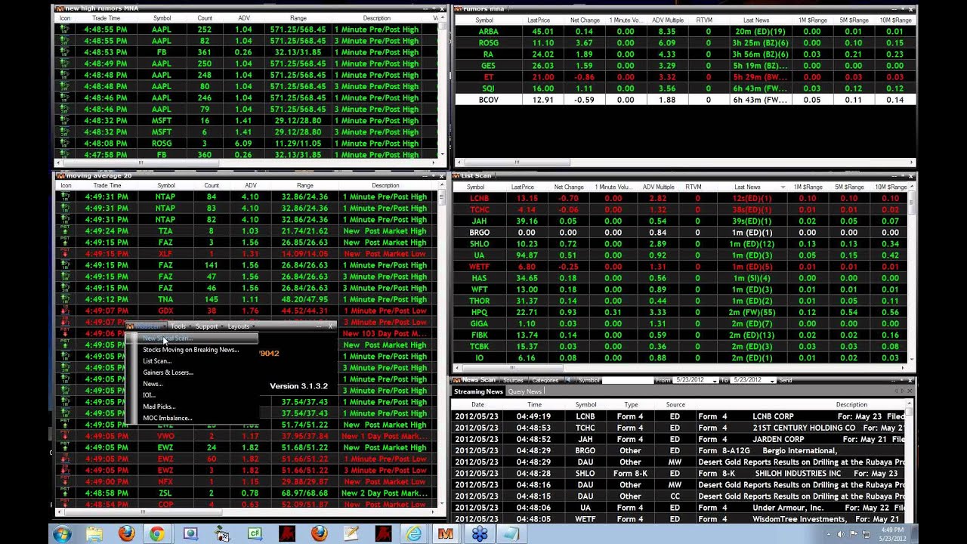Viewport: 967px width, 544px height.
Task: Sort by ADV Multiple in List Scan window
Action: (x=659, y=187)
